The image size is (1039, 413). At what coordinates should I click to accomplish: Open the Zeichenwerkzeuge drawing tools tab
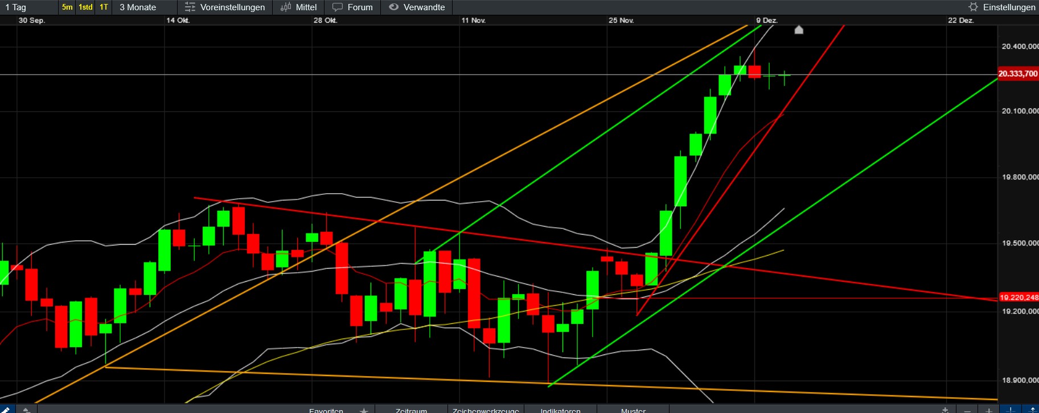click(x=486, y=410)
